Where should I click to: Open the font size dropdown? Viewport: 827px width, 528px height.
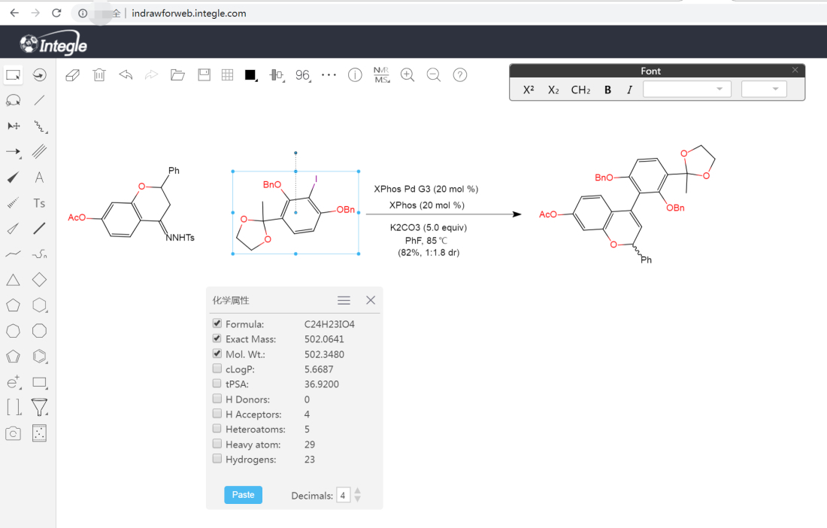tap(764, 90)
